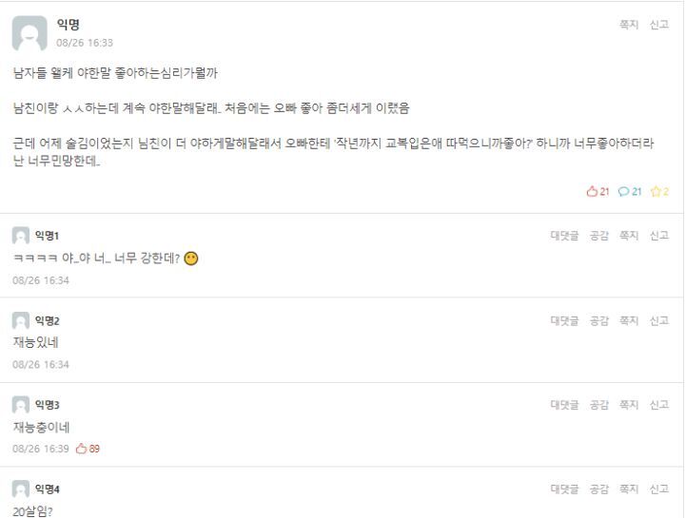
Task: Click the original poster's profile avatar
Action: [29, 33]
